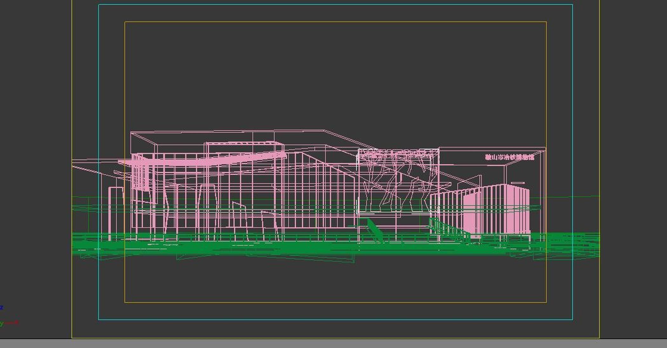
Task: Click the white-outlined mural panel with figures
Action: pyautogui.click(x=398, y=181)
